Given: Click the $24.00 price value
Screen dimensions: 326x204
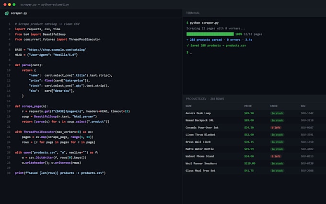Looking at the screenshot, I should pos(249,156).
